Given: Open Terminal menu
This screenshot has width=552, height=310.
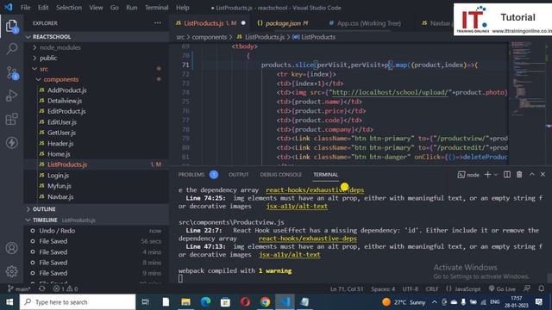Looking at the screenshot, I should (x=156, y=8).
